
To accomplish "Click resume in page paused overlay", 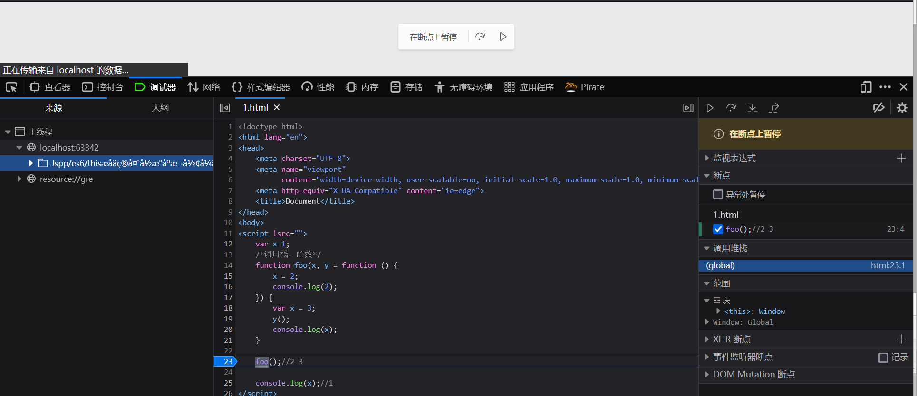I will point(503,37).
